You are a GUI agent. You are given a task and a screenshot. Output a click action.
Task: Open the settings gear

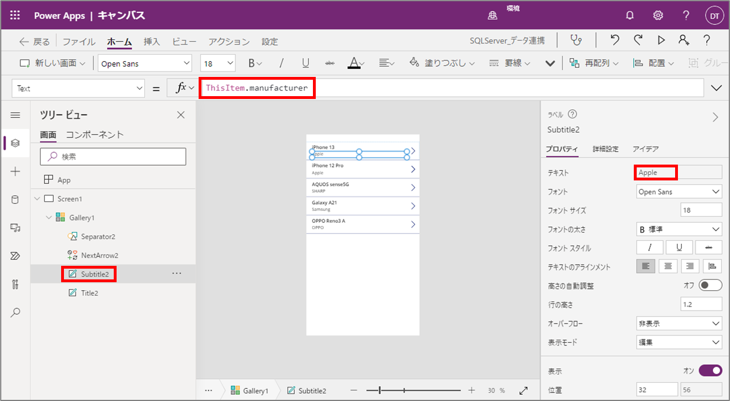[658, 15]
